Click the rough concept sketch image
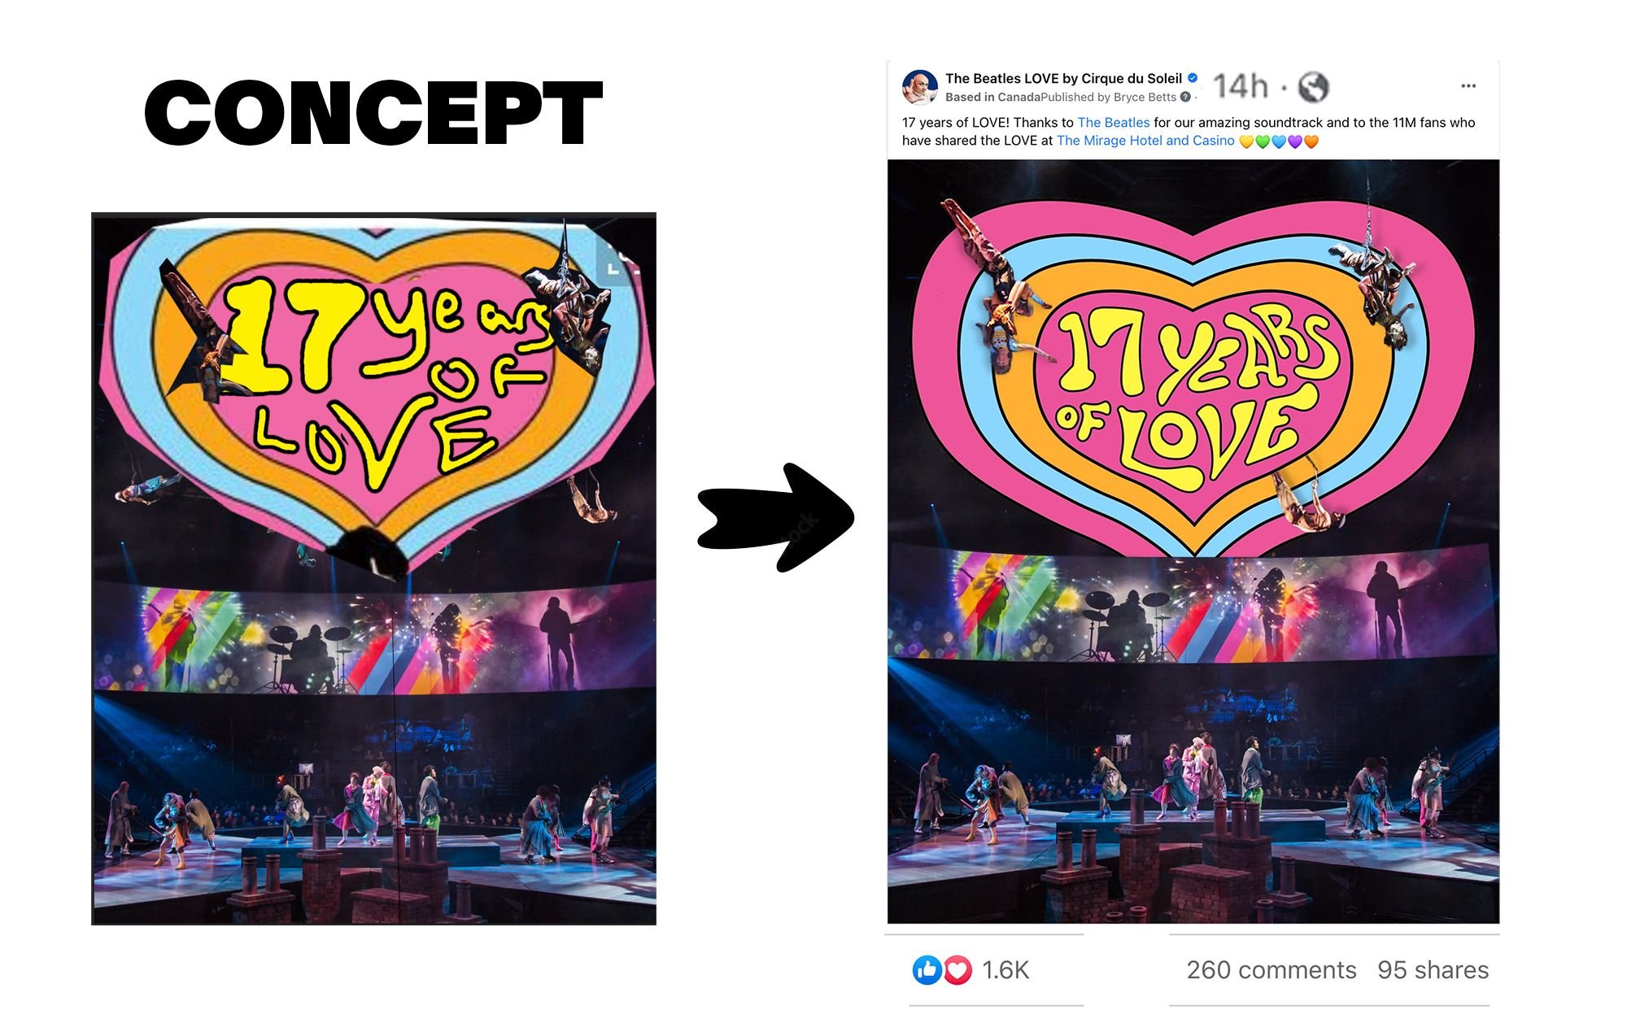1627x1036 pixels. coord(373,569)
